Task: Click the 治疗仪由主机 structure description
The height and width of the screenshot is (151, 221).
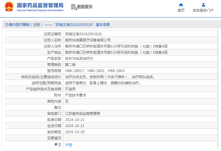Action: point(110,77)
